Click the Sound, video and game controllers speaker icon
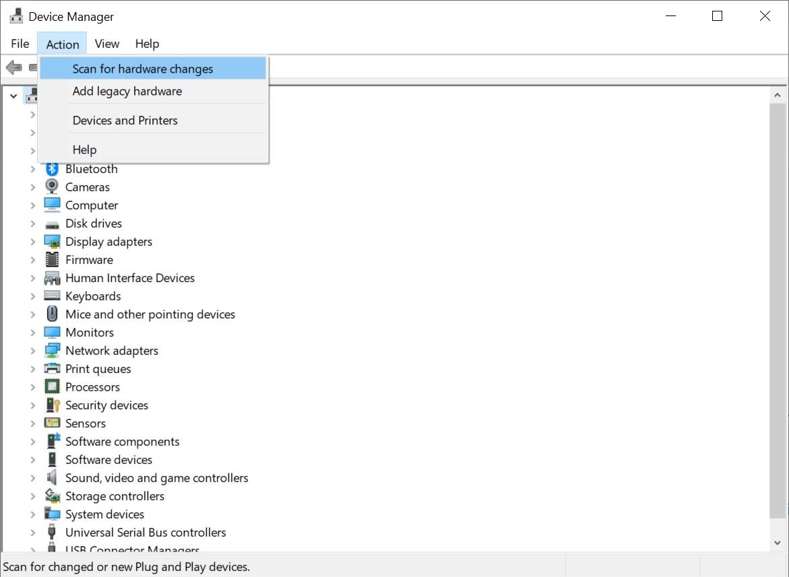 tap(52, 478)
